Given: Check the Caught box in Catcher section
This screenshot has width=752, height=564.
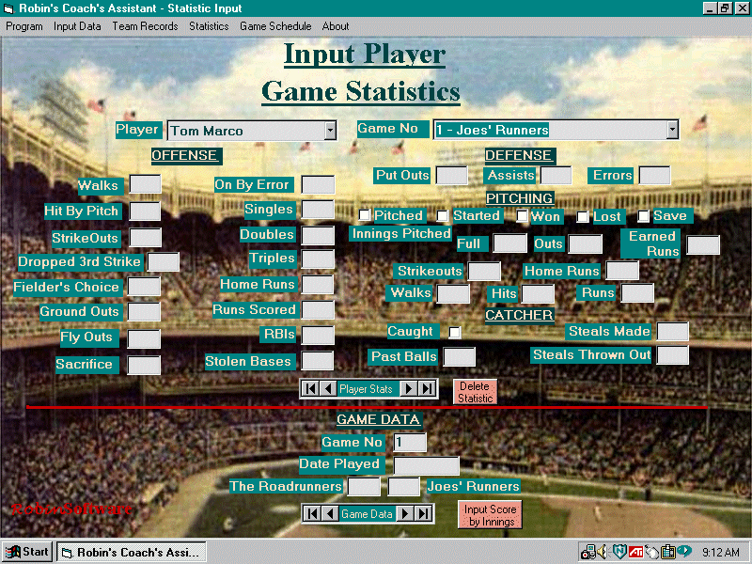Looking at the screenshot, I should point(455,332).
